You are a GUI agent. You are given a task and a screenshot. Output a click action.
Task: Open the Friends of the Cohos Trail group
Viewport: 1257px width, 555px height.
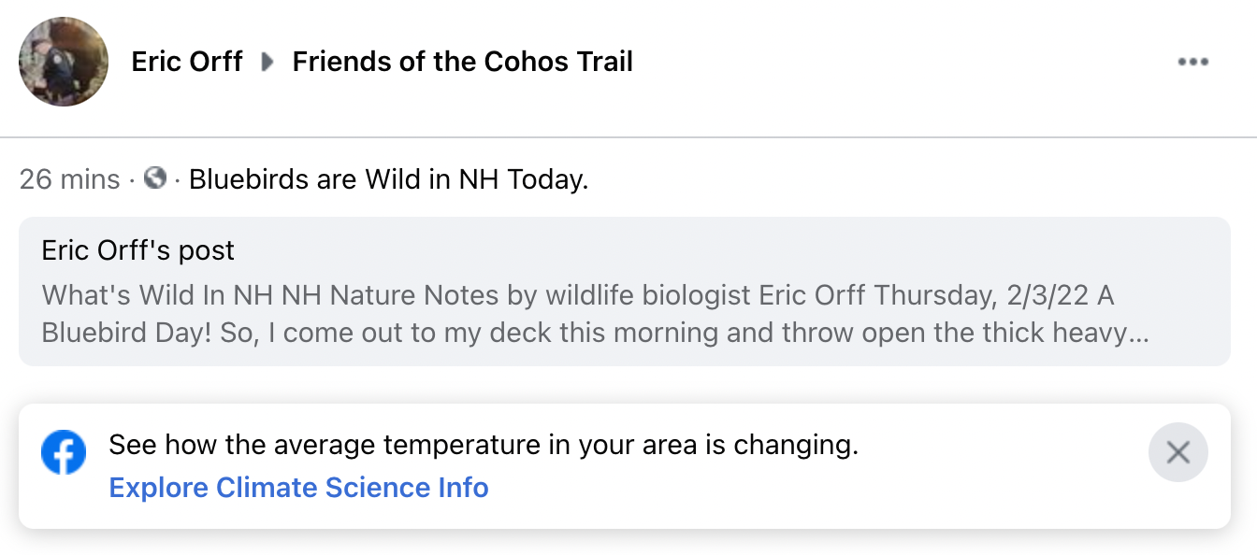tap(462, 62)
